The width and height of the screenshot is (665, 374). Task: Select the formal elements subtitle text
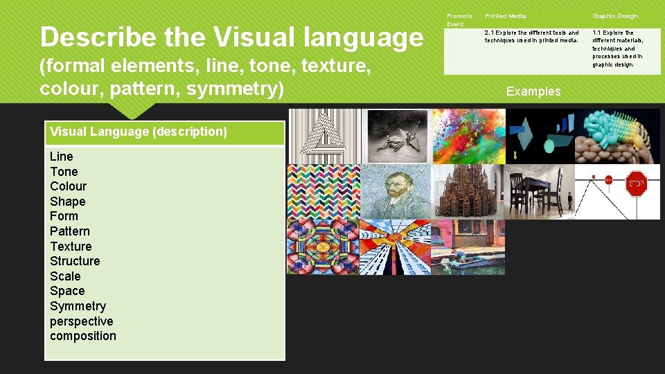click(x=205, y=77)
